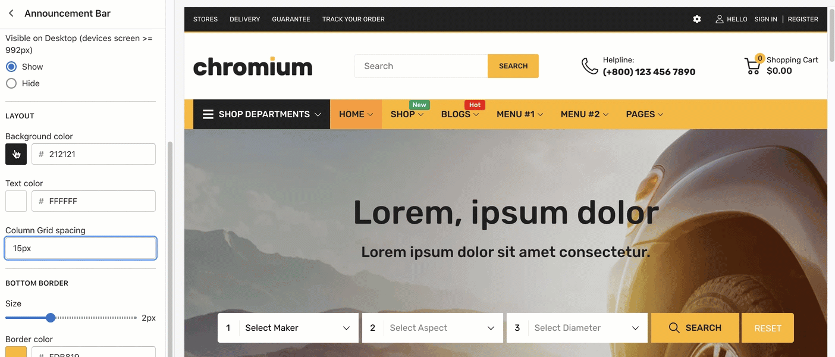Click the REGISTER link
Image resolution: width=835 pixels, height=357 pixels.
click(x=803, y=19)
